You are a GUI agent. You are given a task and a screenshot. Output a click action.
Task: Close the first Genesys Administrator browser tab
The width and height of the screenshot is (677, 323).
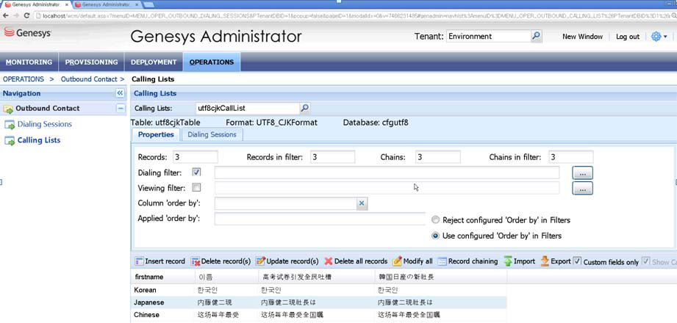coord(66,4)
